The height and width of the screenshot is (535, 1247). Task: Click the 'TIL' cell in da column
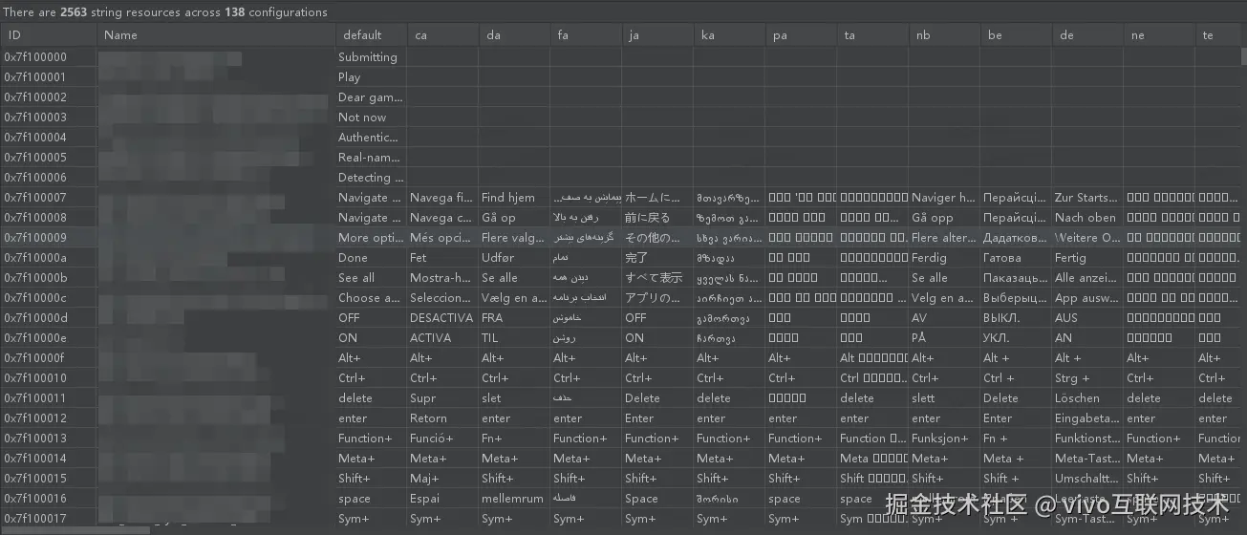pyautogui.click(x=515, y=338)
